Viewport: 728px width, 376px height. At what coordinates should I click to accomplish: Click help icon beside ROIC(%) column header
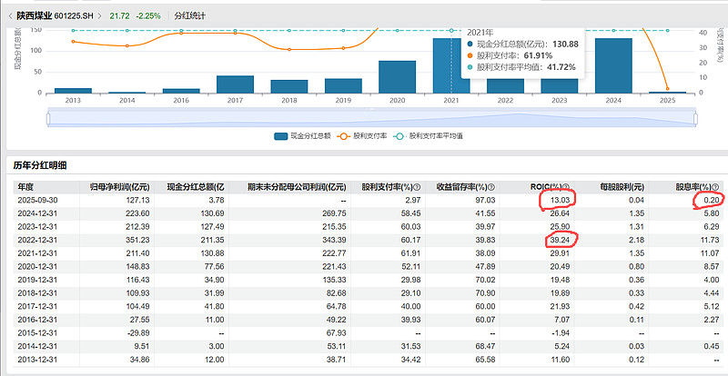click(x=577, y=185)
